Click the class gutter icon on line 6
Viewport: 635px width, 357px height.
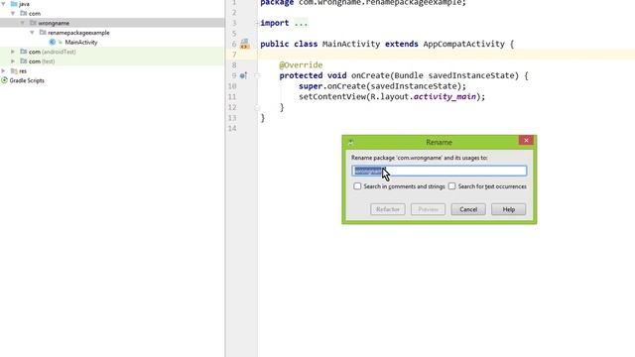244,44
